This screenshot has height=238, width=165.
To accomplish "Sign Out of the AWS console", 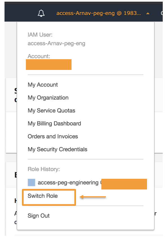I will coord(39,215).
